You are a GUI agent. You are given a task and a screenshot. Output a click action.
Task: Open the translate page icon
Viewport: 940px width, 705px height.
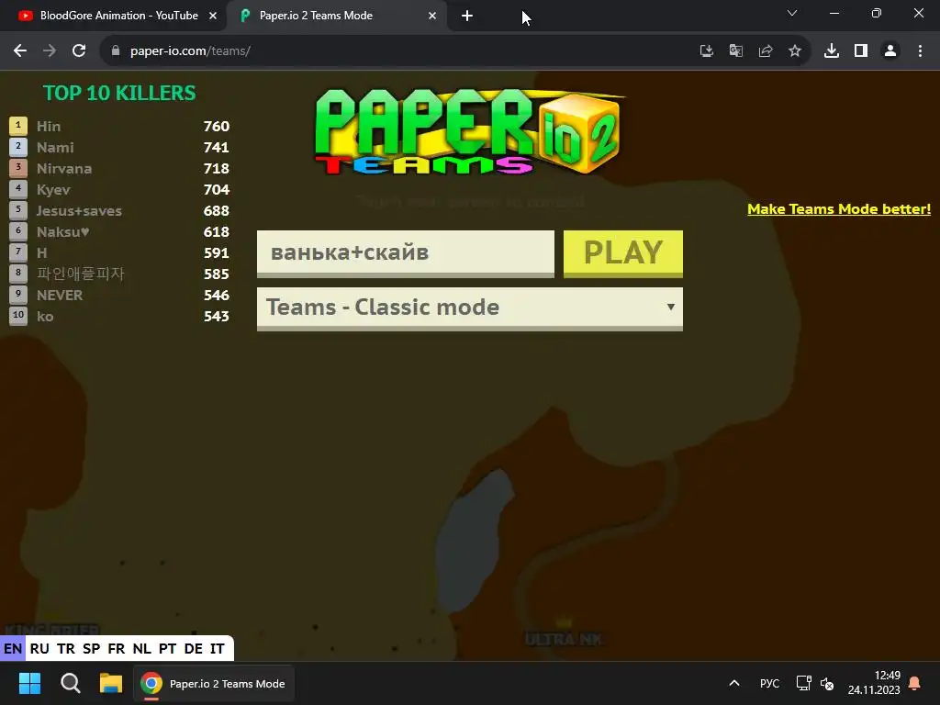pyautogui.click(x=736, y=51)
